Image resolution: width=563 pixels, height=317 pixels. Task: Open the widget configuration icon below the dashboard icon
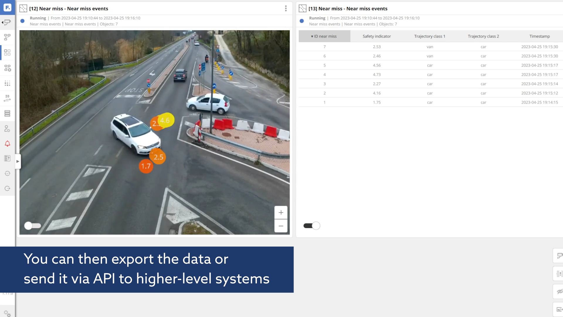pyautogui.click(x=7, y=68)
